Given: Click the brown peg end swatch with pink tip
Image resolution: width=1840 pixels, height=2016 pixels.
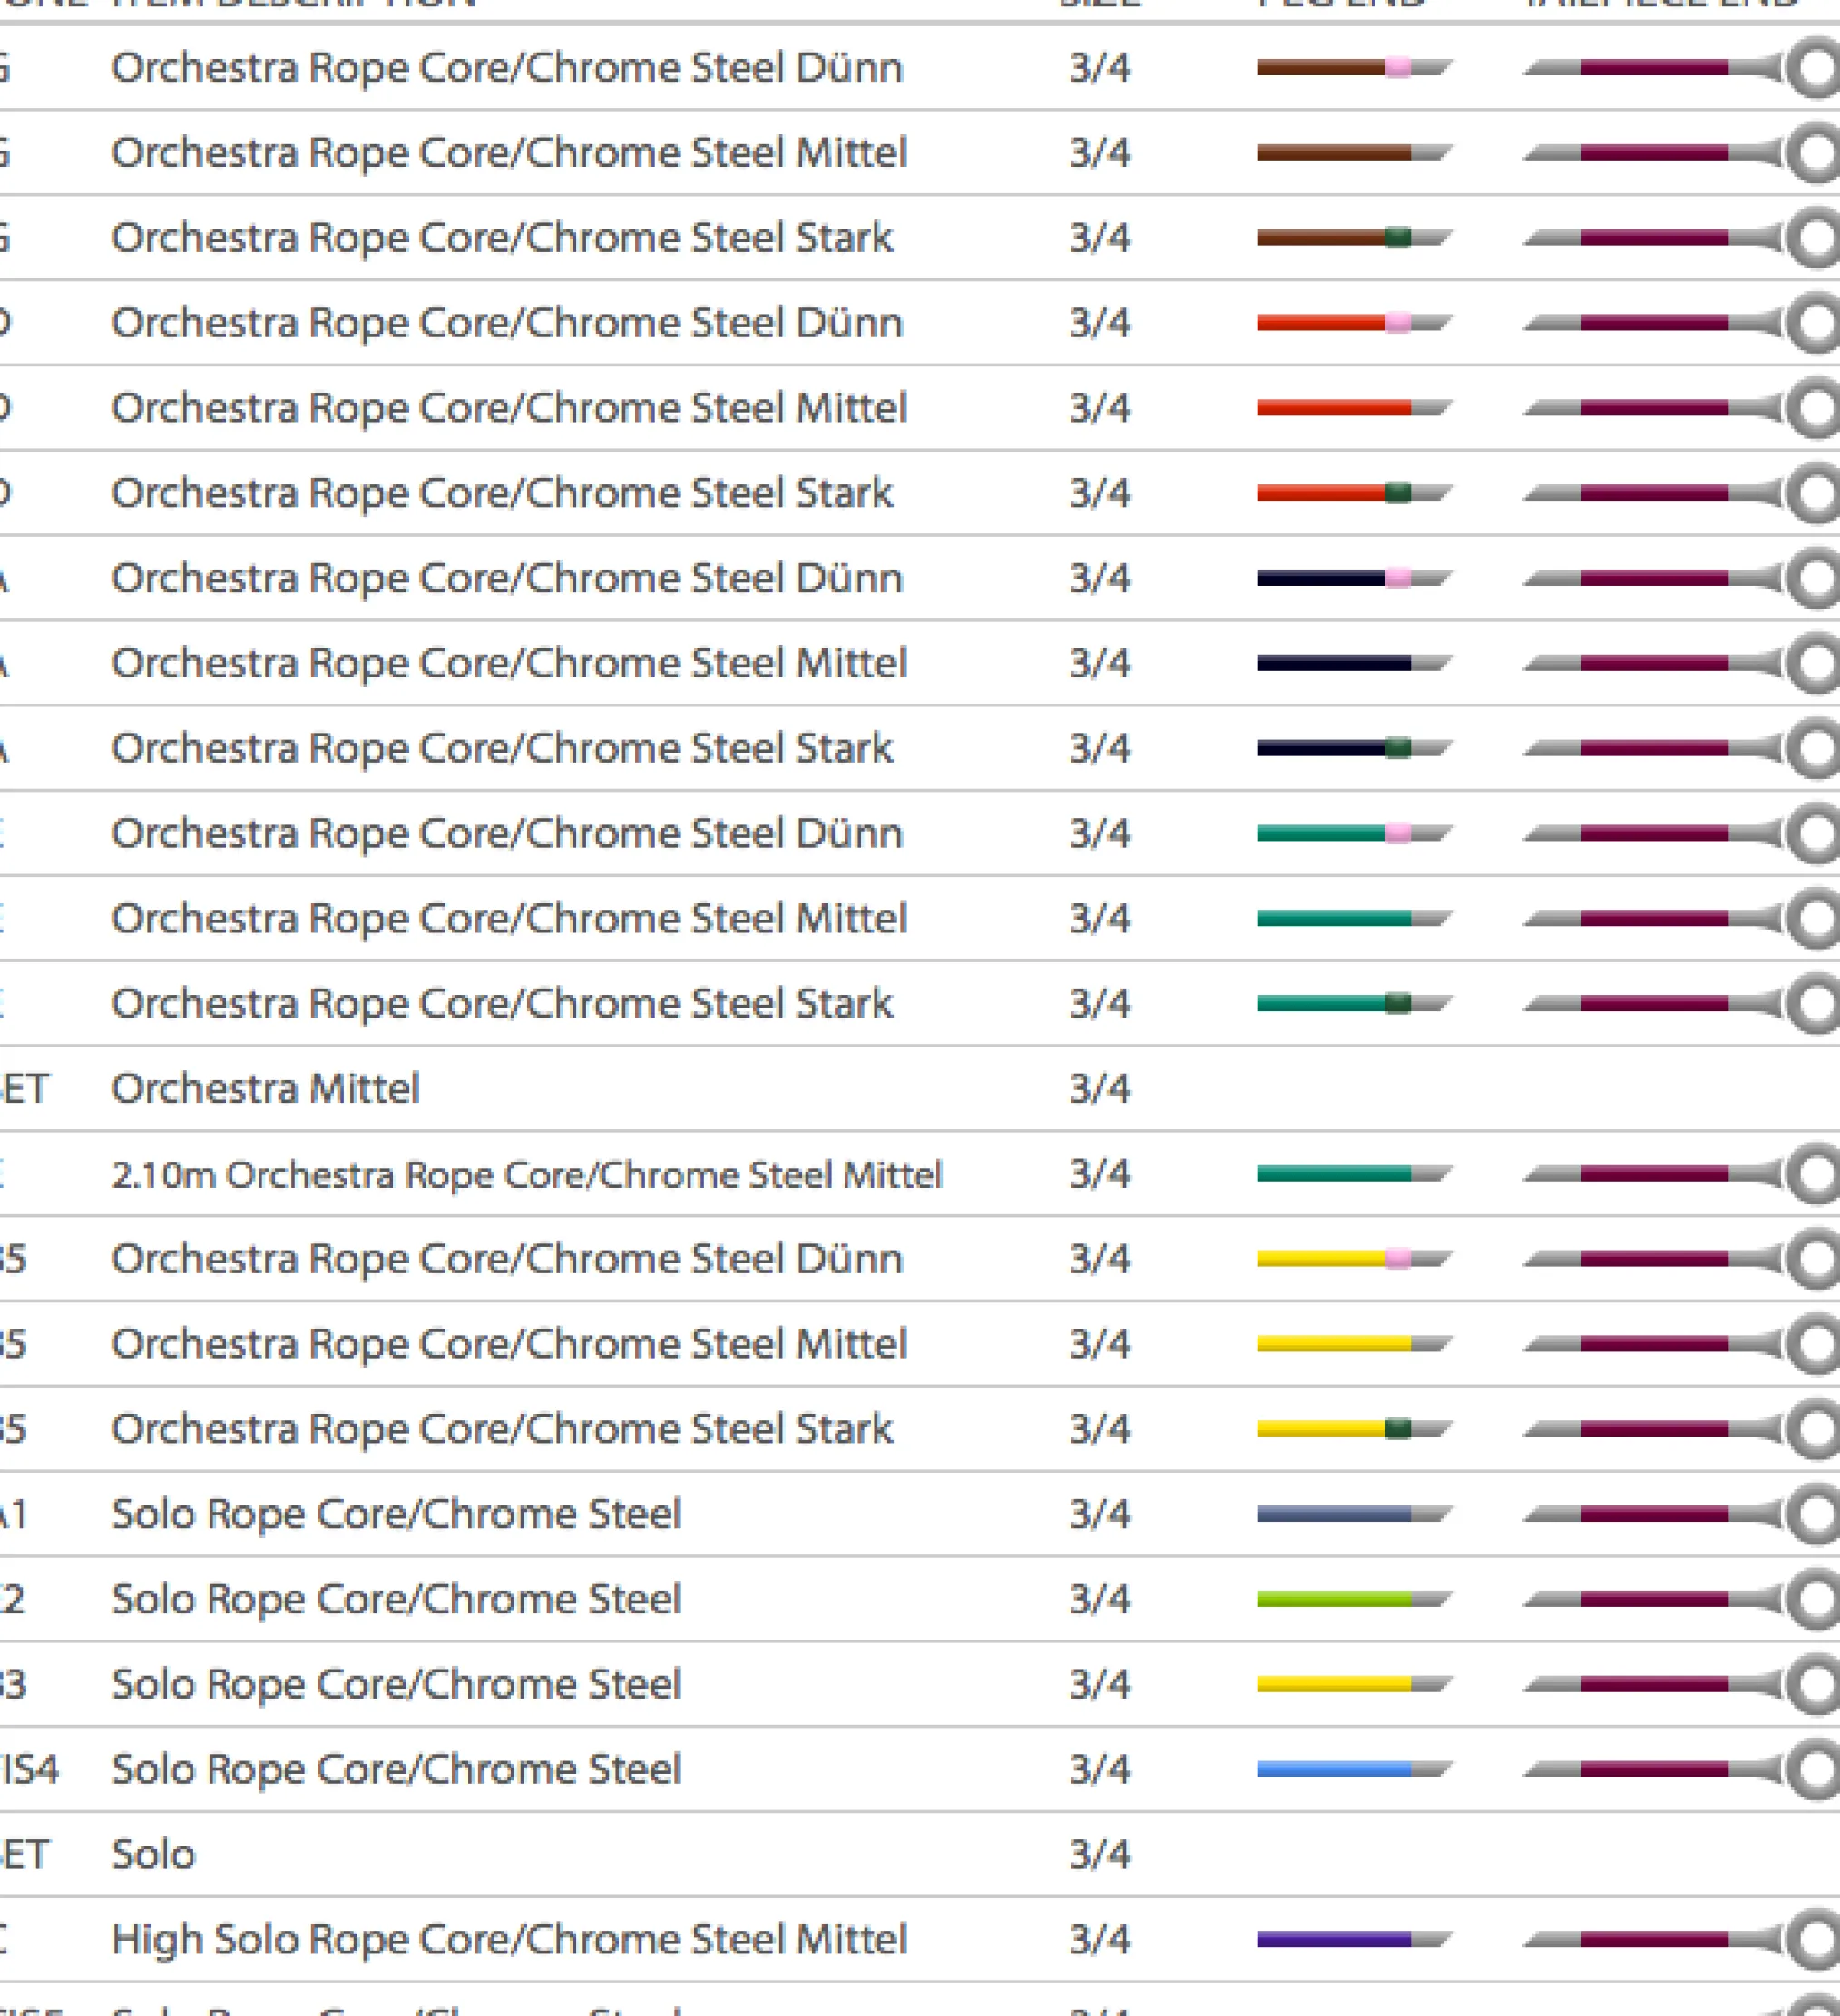Looking at the screenshot, I should coord(1353,68).
